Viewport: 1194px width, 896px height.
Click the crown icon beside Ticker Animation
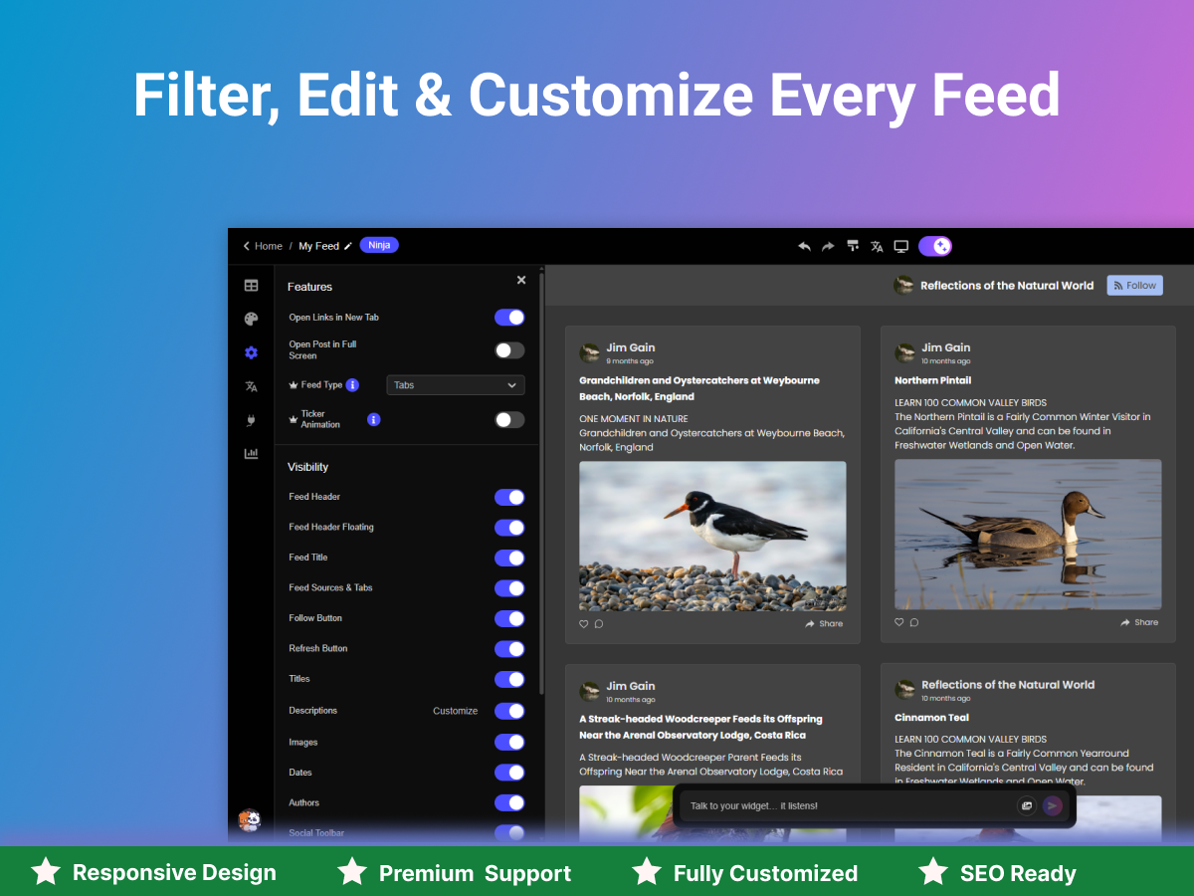point(294,419)
